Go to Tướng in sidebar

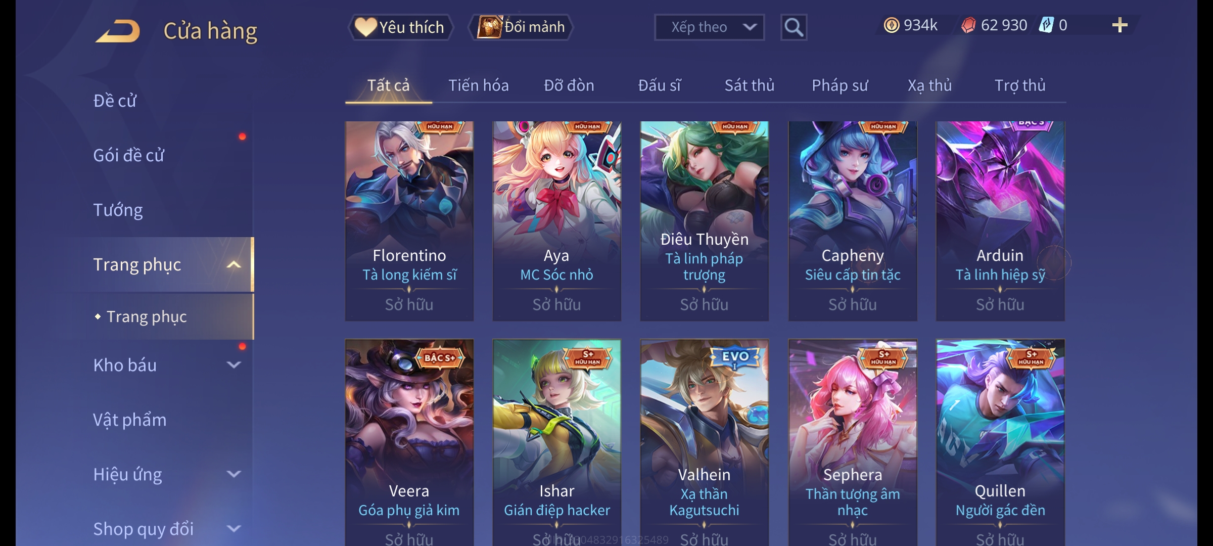pyautogui.click(x=118, y=210)
